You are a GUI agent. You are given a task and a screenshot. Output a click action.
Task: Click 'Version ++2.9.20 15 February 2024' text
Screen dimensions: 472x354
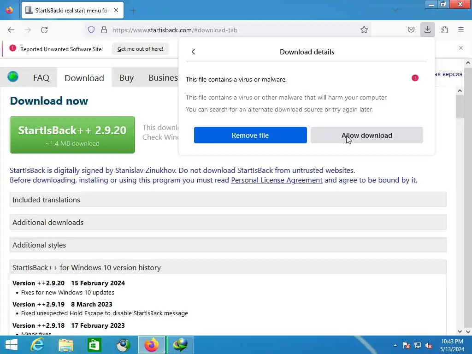[x=69, y=283]
